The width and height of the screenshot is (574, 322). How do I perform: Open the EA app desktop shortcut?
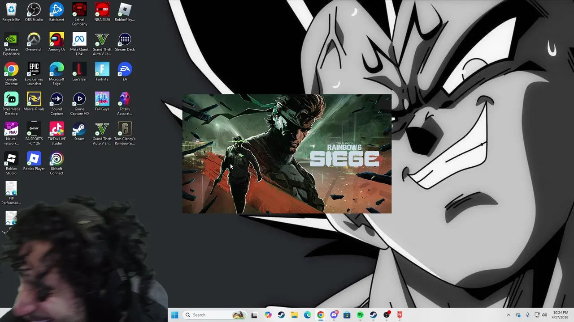(x=125, y=72)
